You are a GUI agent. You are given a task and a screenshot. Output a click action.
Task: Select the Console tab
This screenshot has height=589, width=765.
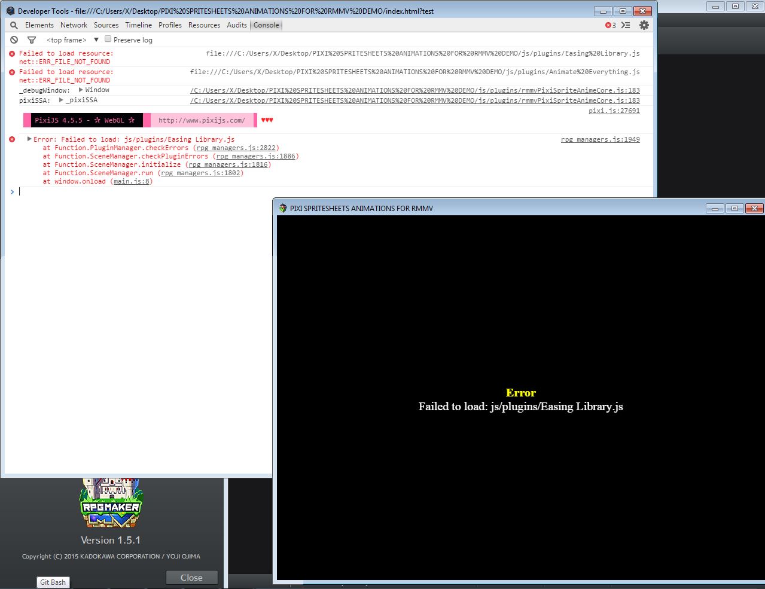pyautogui.click(x=266, y=25)
